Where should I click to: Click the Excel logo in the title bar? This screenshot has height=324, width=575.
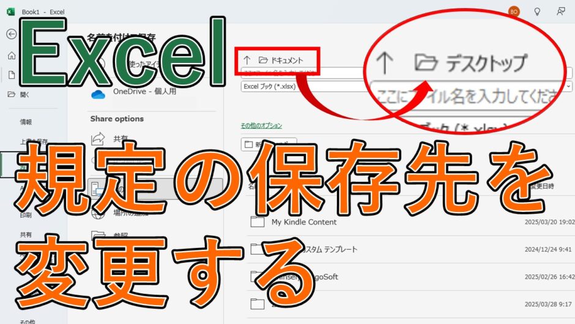(10, 12)
